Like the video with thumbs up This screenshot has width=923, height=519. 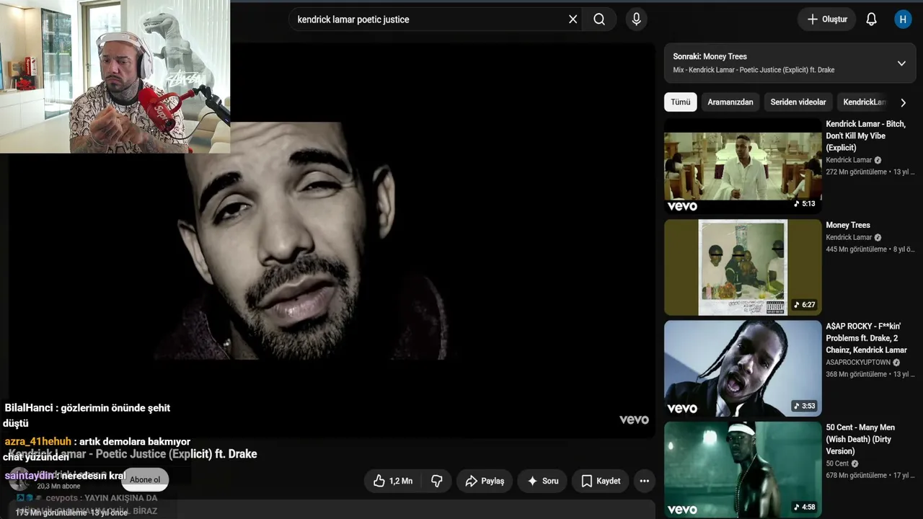pyautogui.click(x=393, y=481)
